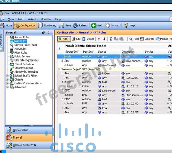The height and width of the screenshot is (153, 172).
Task: Open the Tools menu
Action: point(21,19)
